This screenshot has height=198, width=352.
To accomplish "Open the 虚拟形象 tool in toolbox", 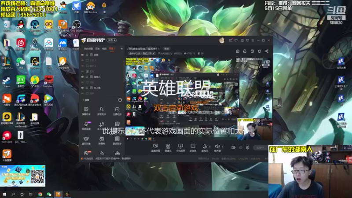I will 86,140.
